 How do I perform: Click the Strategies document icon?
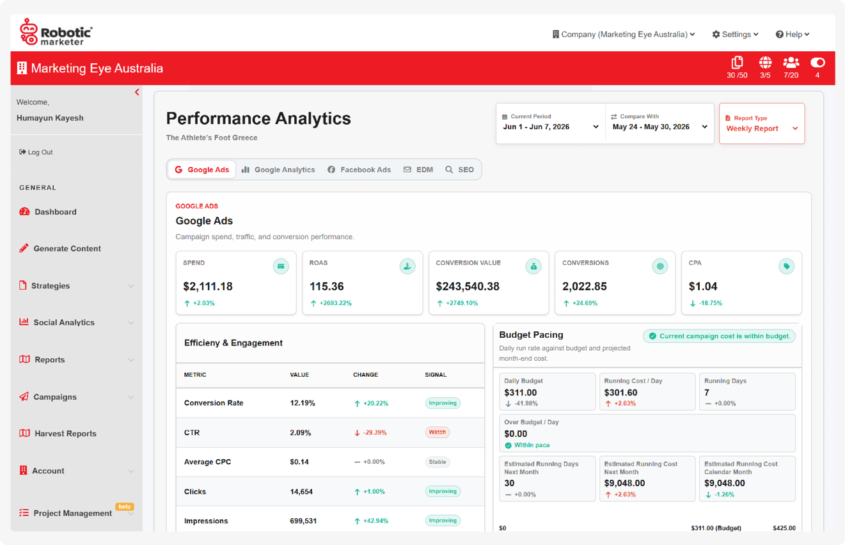pos(23,285)
